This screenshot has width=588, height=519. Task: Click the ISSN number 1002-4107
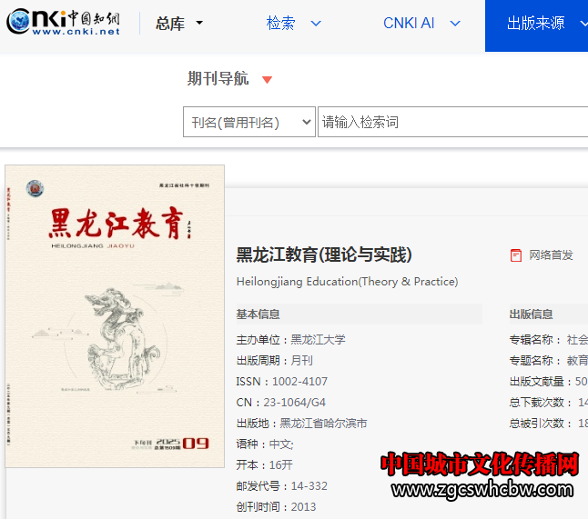(x=299, y=382)
